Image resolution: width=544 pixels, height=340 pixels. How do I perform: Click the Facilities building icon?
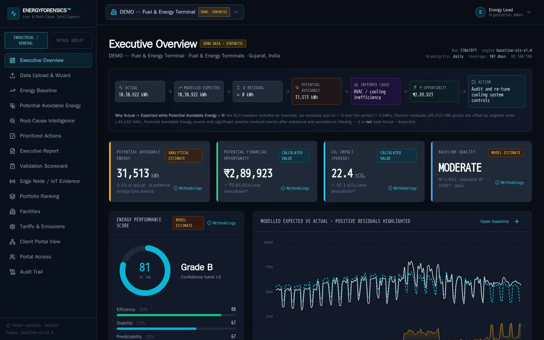pos(12,212)
